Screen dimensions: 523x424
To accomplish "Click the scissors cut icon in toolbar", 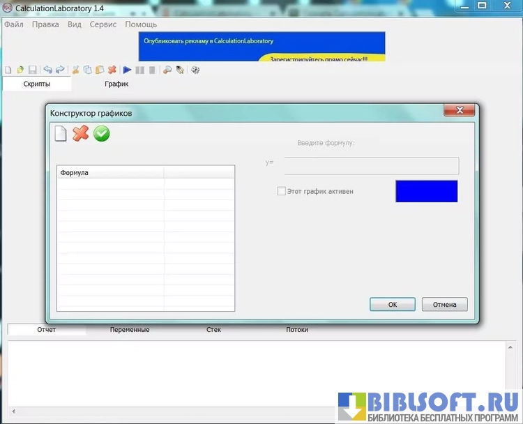I will [x=76, y=70].
